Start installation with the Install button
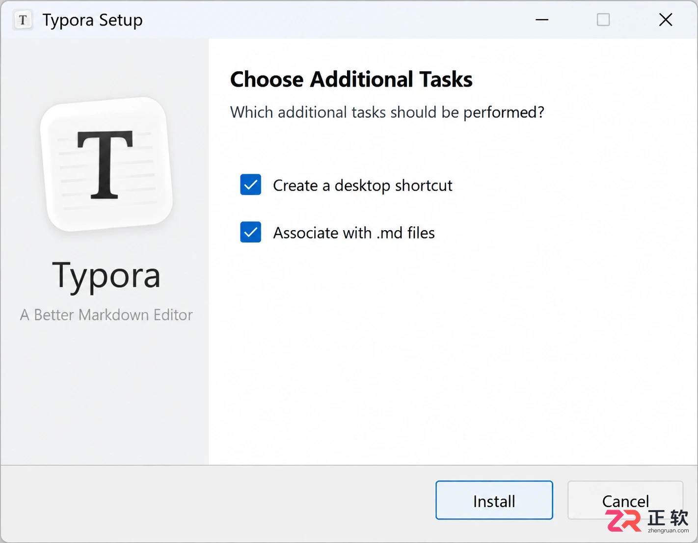698x543 pixels. [494, 500]
